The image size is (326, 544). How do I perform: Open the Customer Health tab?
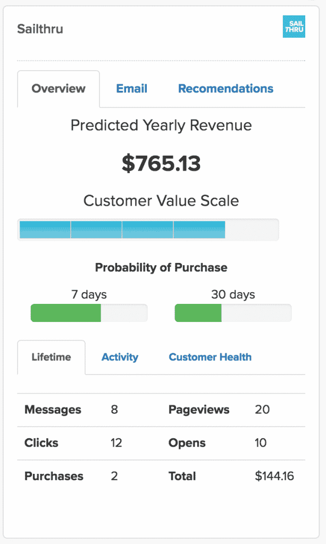click(x=210, y=357)
